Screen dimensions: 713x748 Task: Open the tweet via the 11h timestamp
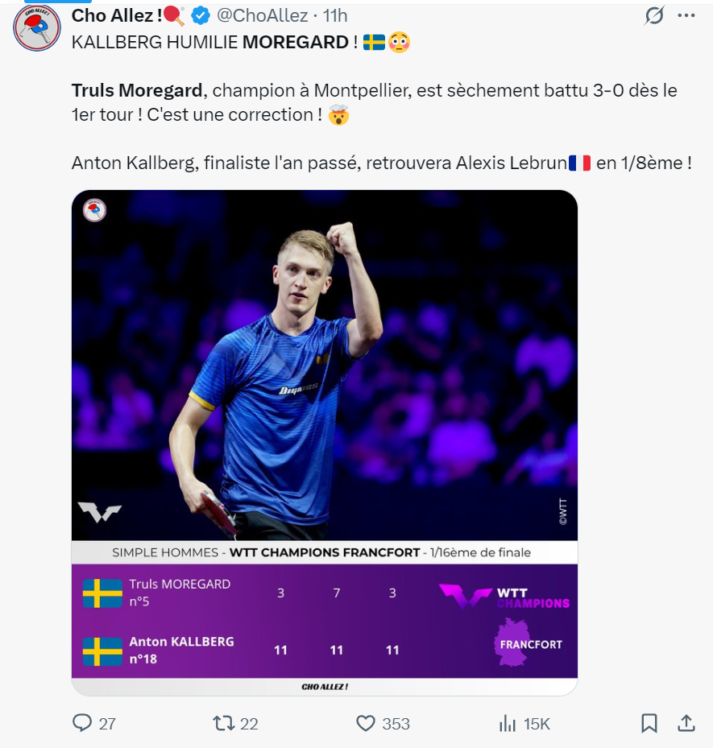pyautogui.click(x=335, y=15)
